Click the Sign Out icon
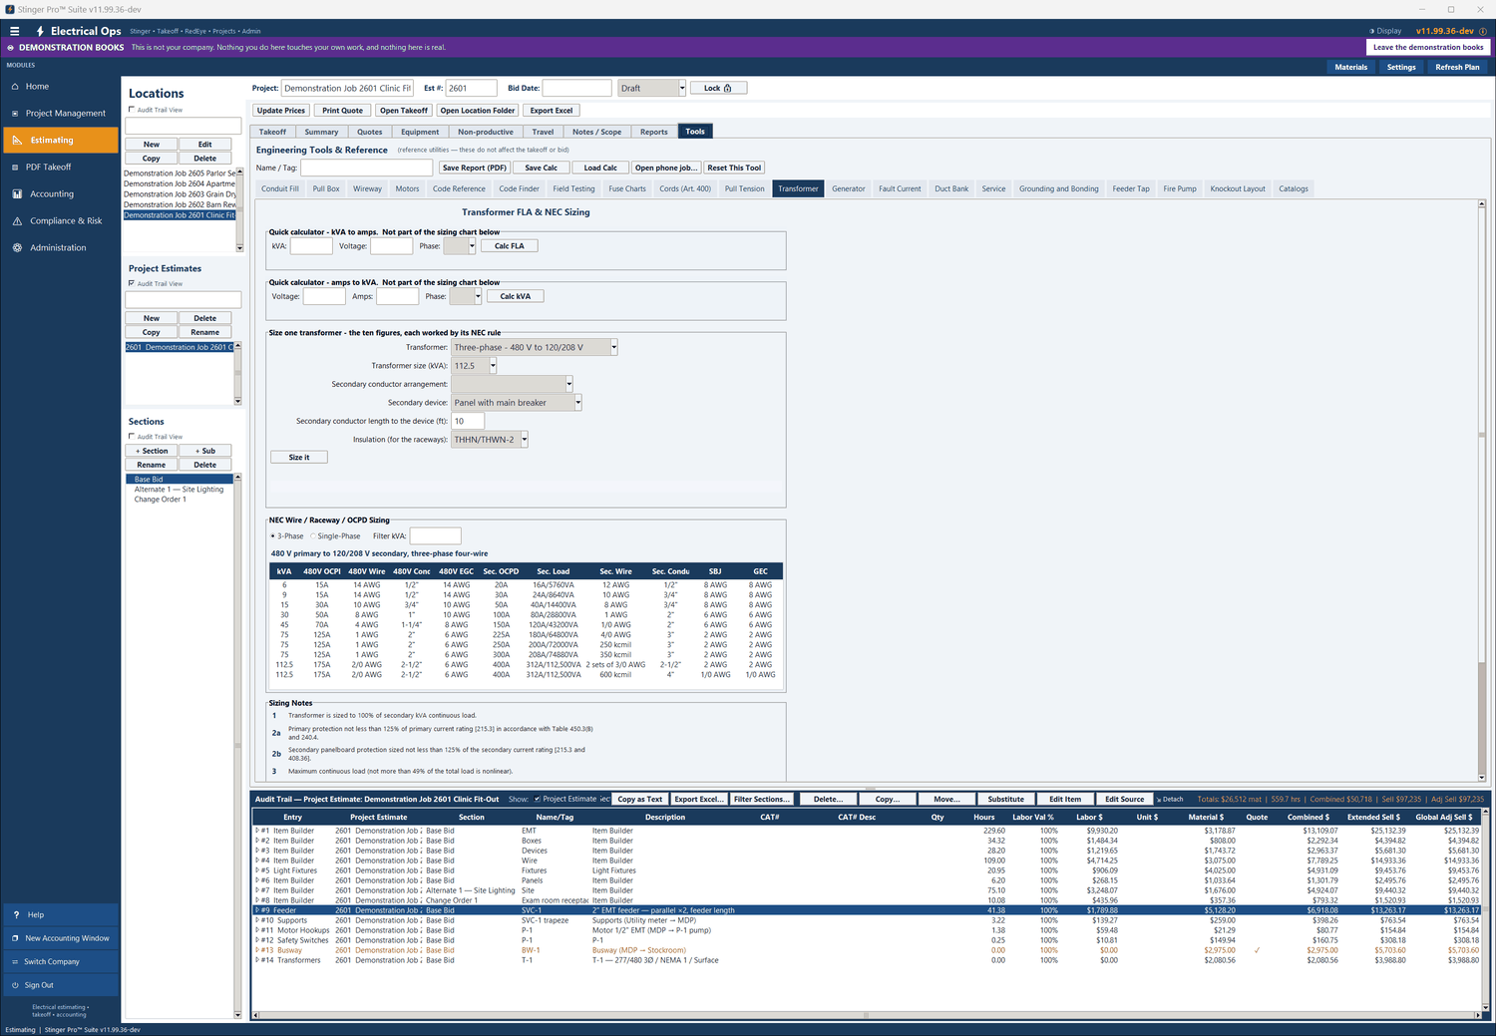The width and height of the screenshot is (1496, 1036). tap(15, 985)
